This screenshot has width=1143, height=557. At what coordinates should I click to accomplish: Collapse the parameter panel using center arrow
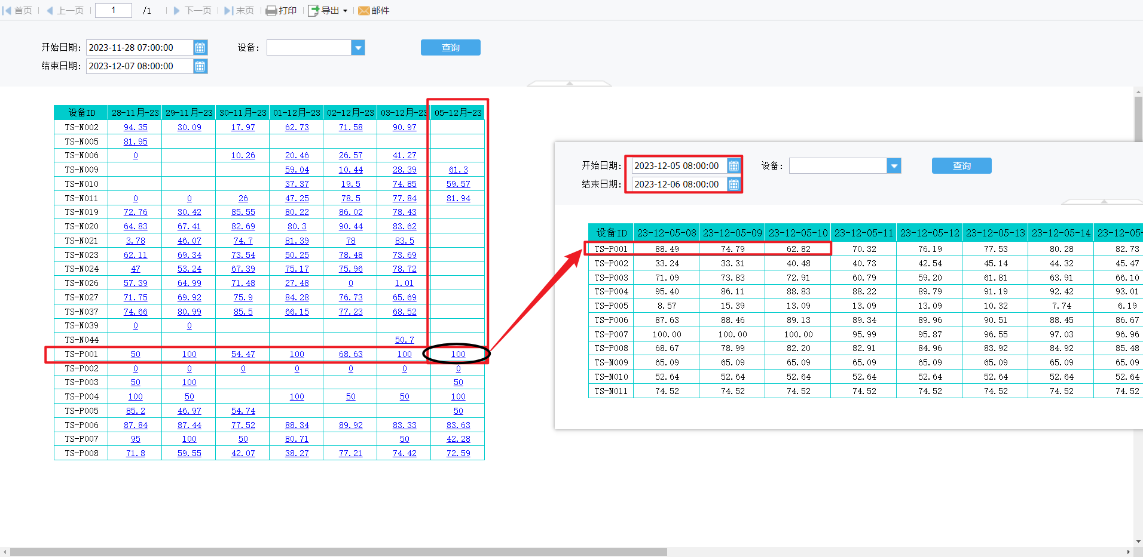tap(569, 84)
